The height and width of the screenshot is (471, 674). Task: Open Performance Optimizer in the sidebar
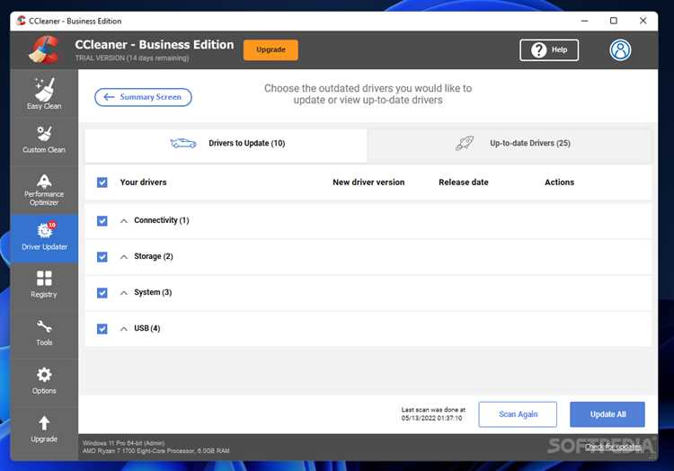click(44, 190)
